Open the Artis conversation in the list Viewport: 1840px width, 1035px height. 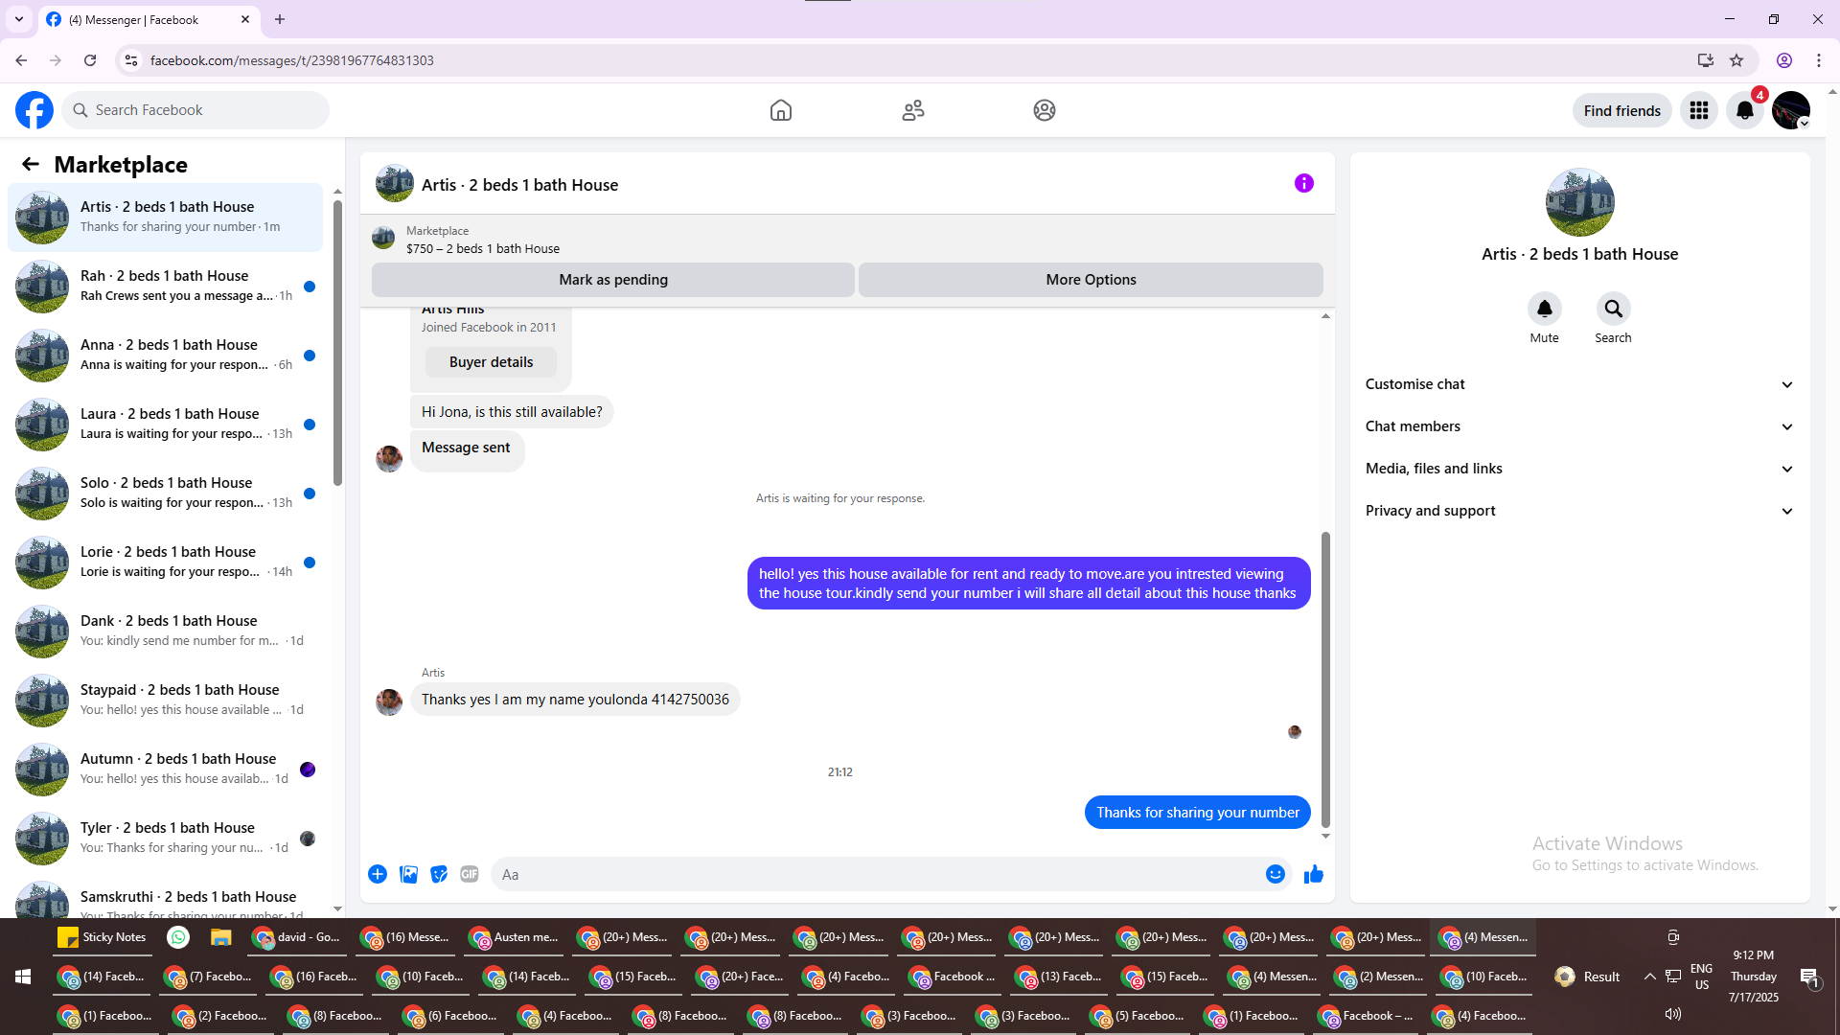click(166, 218)
